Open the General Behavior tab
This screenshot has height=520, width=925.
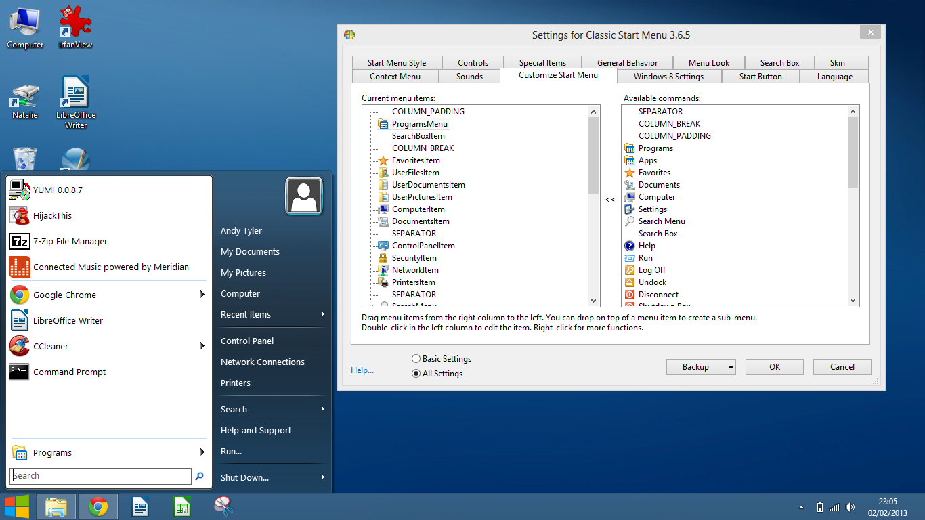tap(627, 63)
